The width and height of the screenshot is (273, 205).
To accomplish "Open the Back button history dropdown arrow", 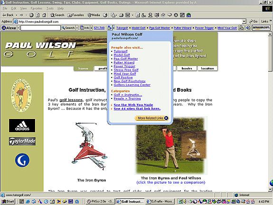I will [x=16, y=15].
